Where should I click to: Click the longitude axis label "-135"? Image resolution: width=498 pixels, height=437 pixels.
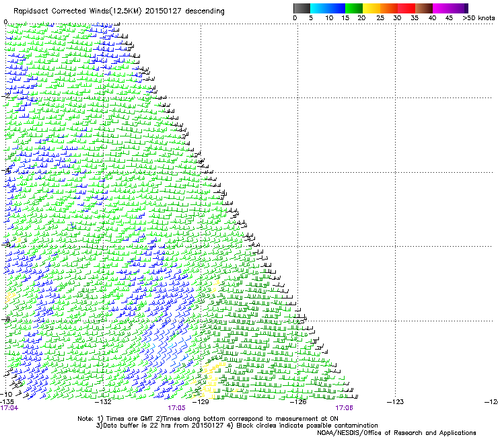(x=6, y=402)
